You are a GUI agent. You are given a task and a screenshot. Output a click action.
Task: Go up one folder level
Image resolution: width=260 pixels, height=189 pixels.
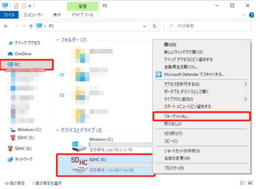click(x=31, y=26)
